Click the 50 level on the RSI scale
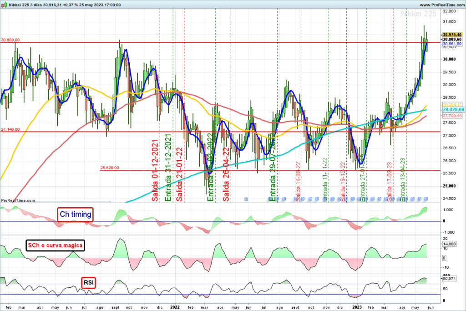Viewport: 466px width, 311px height. click(445, 289)
